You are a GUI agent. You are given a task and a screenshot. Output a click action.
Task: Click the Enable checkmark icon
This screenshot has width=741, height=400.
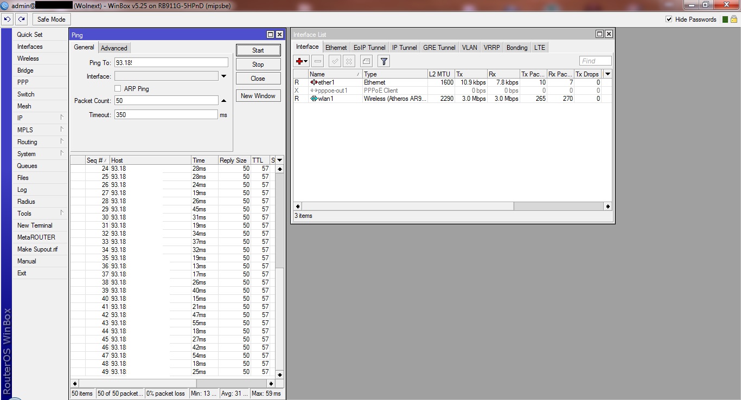(335, 61)
